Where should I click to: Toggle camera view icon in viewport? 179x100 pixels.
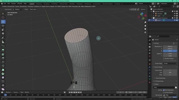tap(145, 29)
